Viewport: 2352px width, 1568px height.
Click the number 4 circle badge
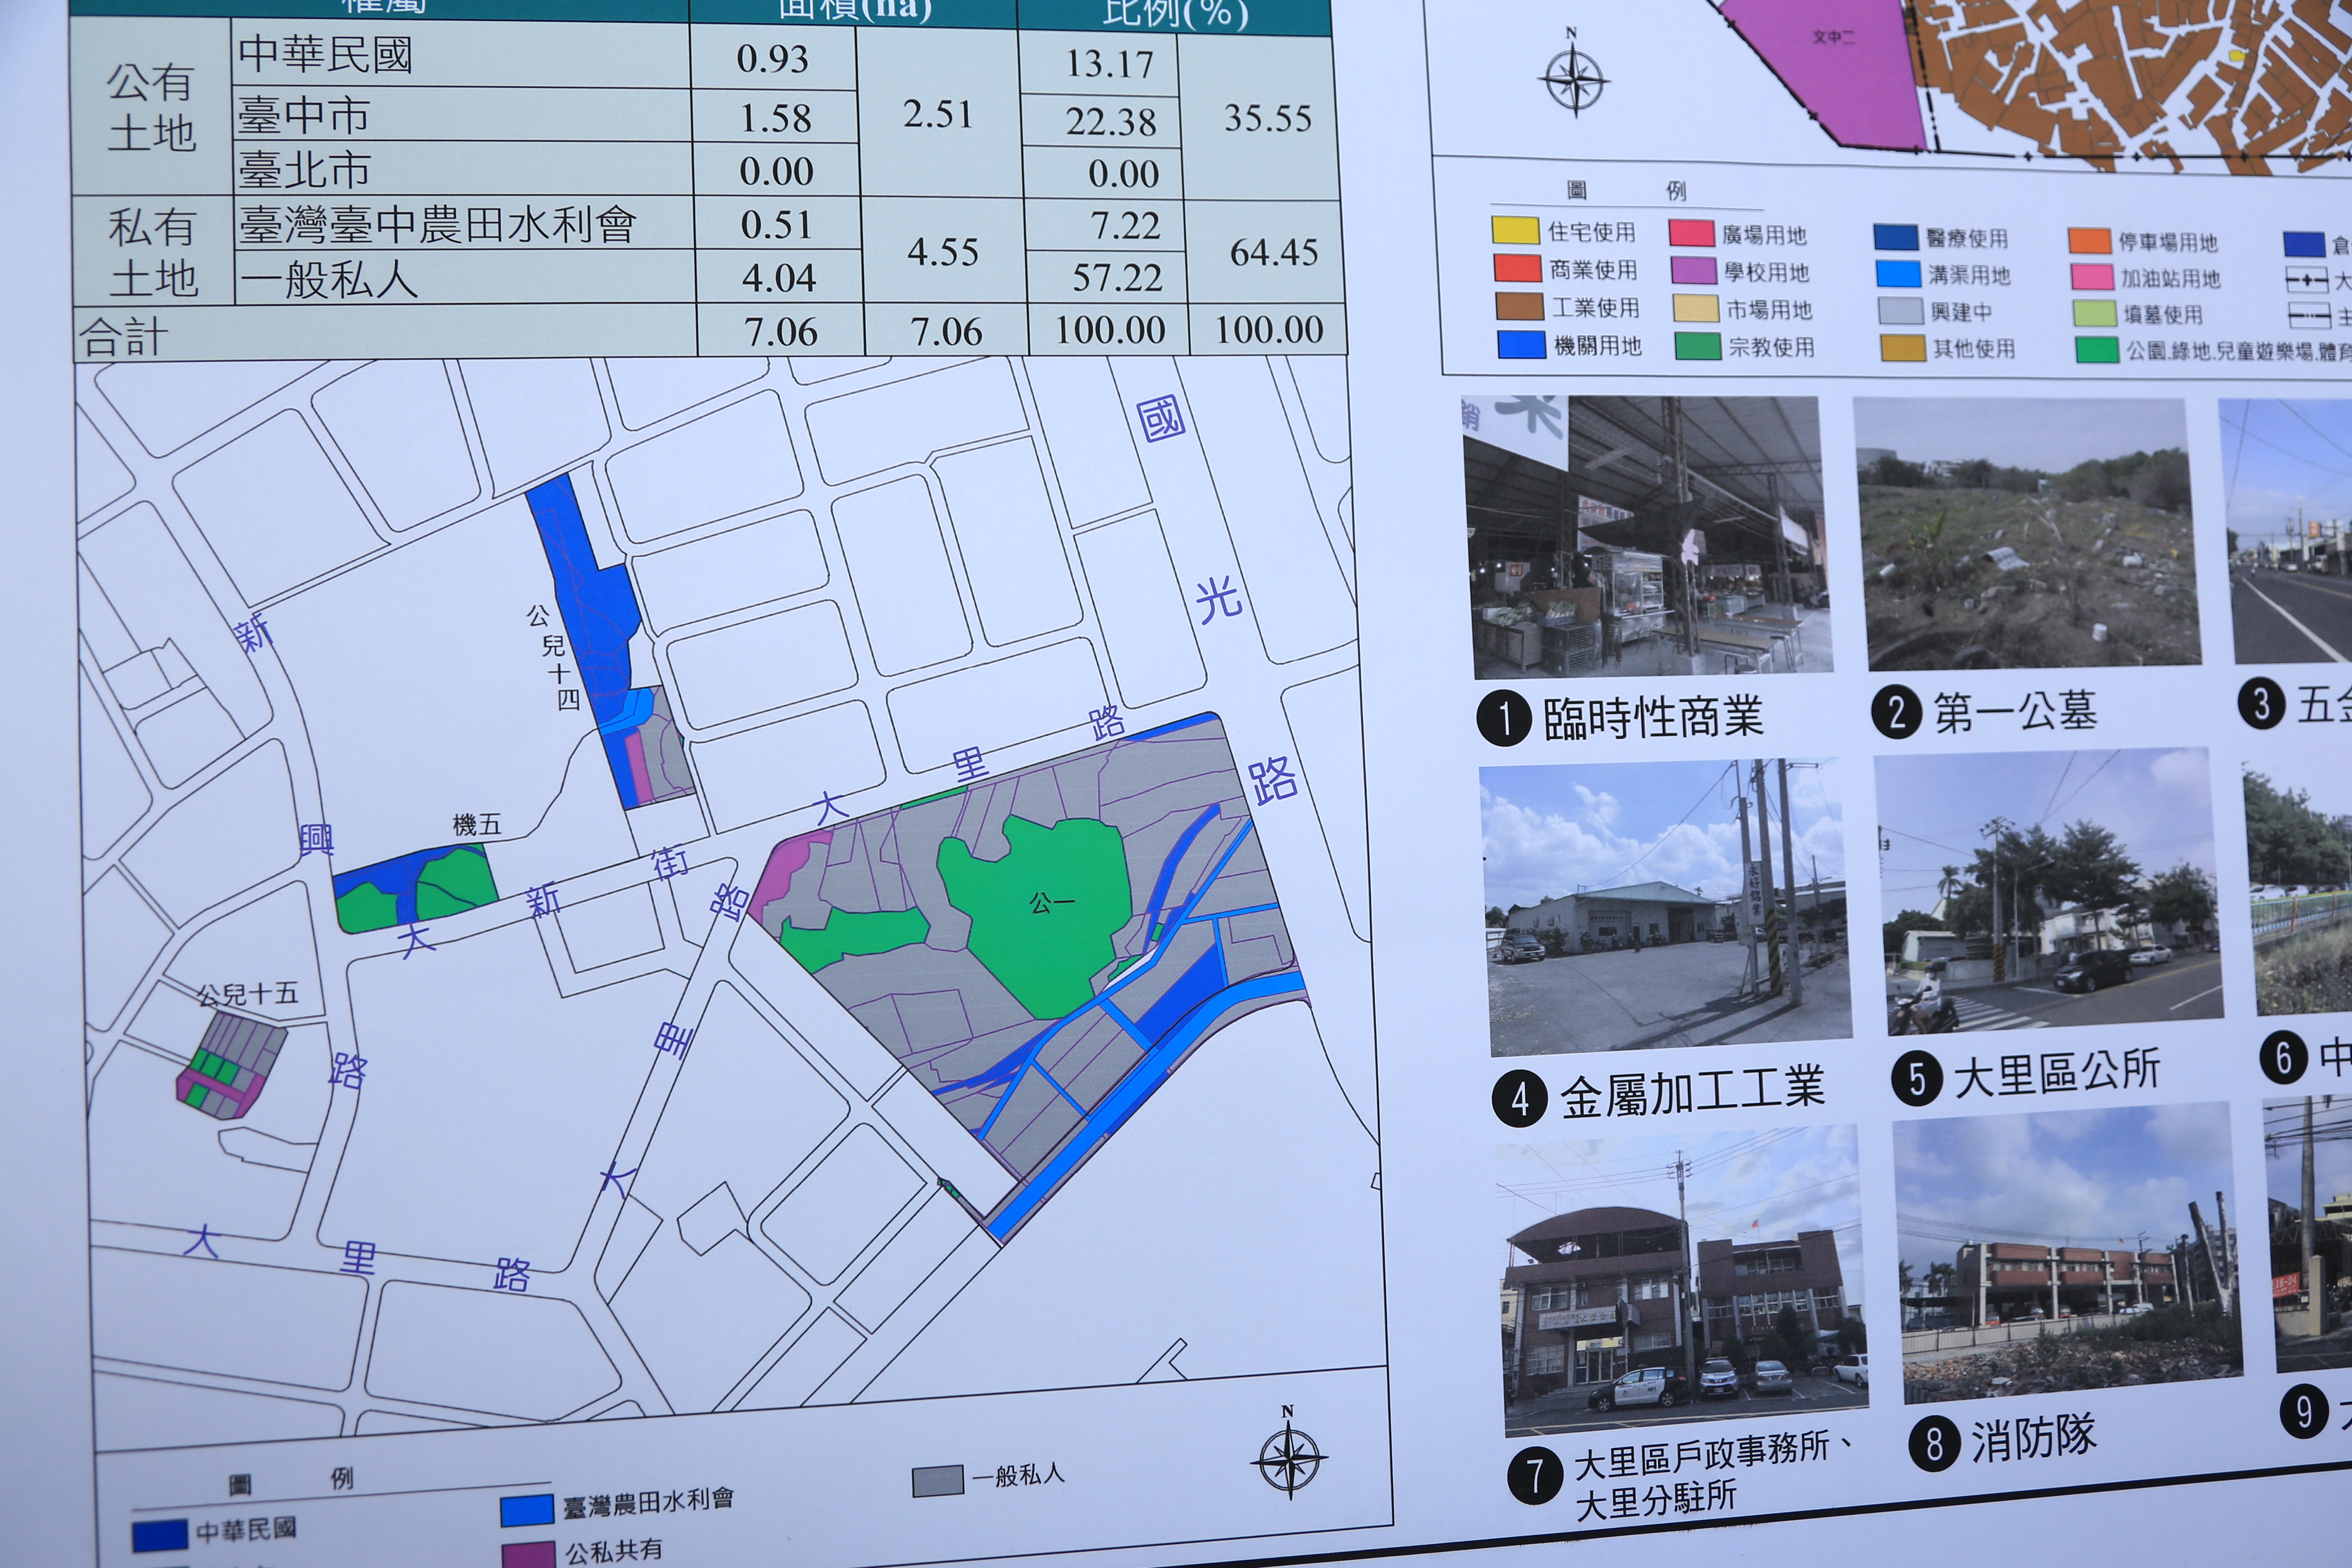(x=1519, y=1099)
